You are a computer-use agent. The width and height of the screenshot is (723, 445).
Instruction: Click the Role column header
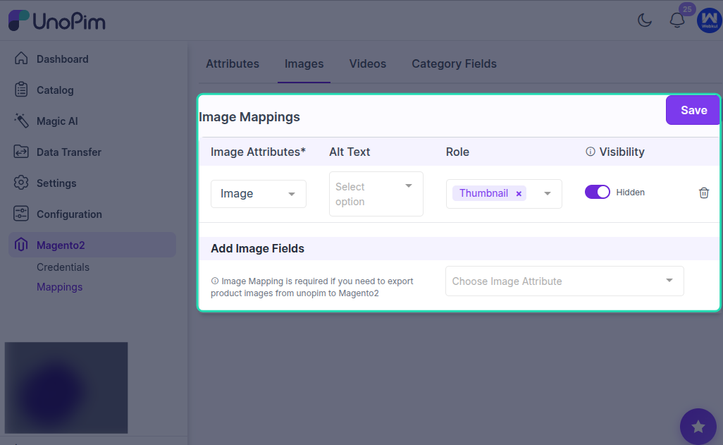[x=457, y=152]
